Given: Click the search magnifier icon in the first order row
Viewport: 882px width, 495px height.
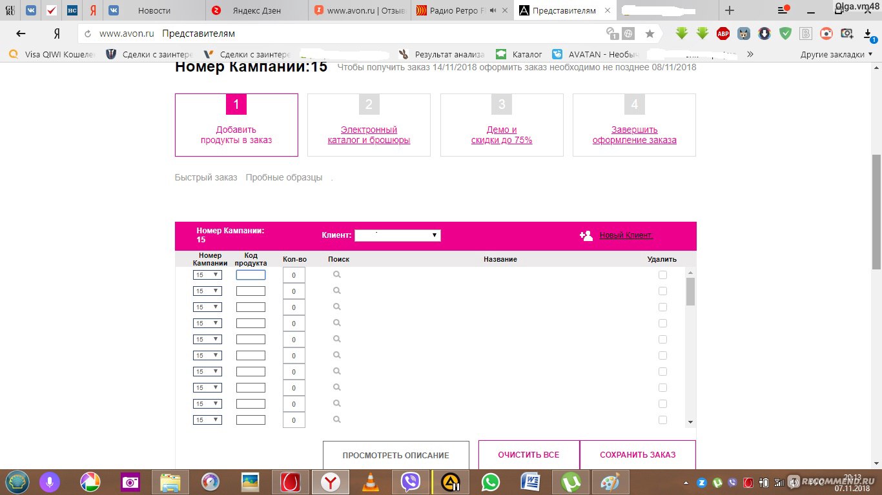Looking at the screenshot, I should [336, 275].
